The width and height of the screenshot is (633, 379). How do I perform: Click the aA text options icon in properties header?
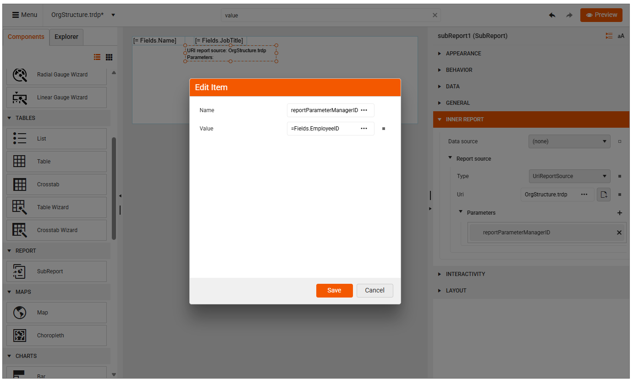pyautogui.click(x=621, y=36)
